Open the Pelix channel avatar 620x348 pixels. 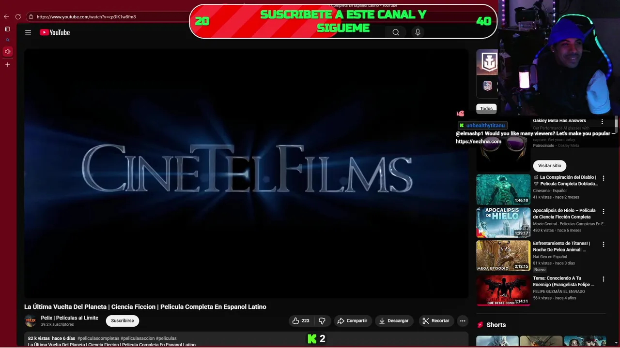[x=31, y=321]
